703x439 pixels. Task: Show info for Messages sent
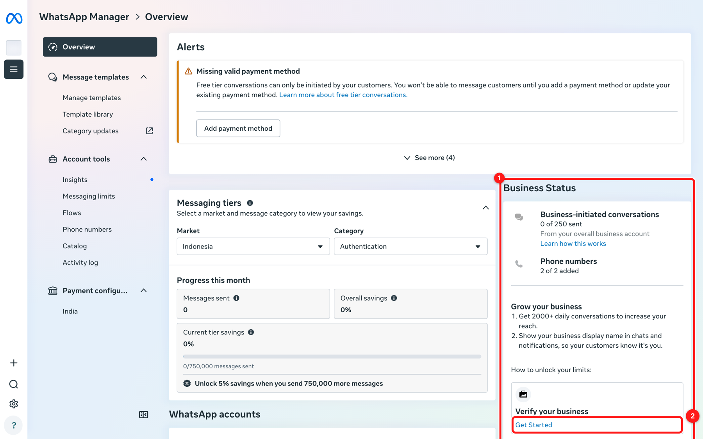coord(236,298)
